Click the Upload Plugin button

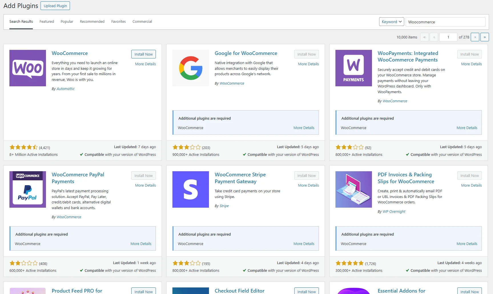click(55, 6)
